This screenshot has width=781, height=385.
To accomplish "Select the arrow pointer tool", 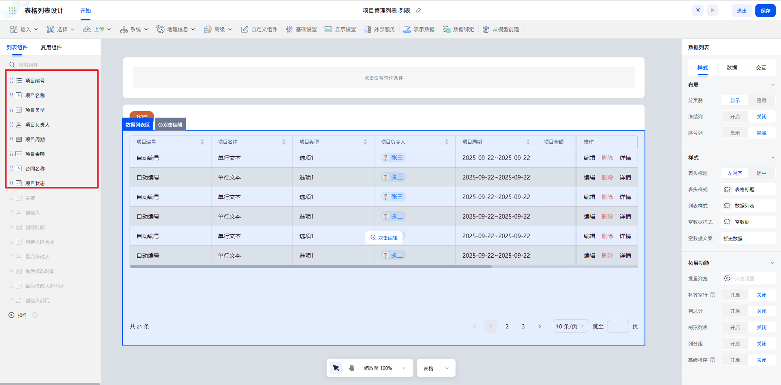I will point(336,368).
